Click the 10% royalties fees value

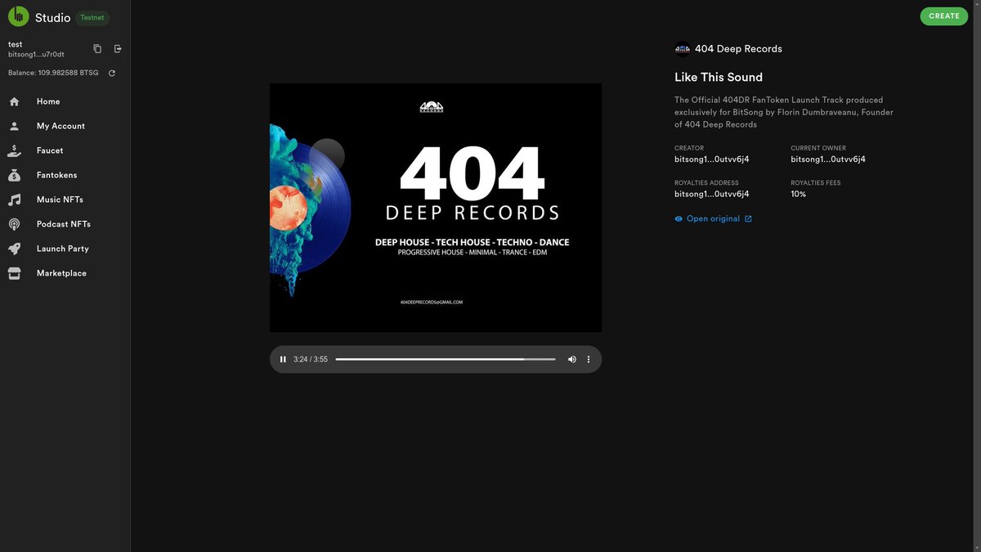click(x=798, y=194)
